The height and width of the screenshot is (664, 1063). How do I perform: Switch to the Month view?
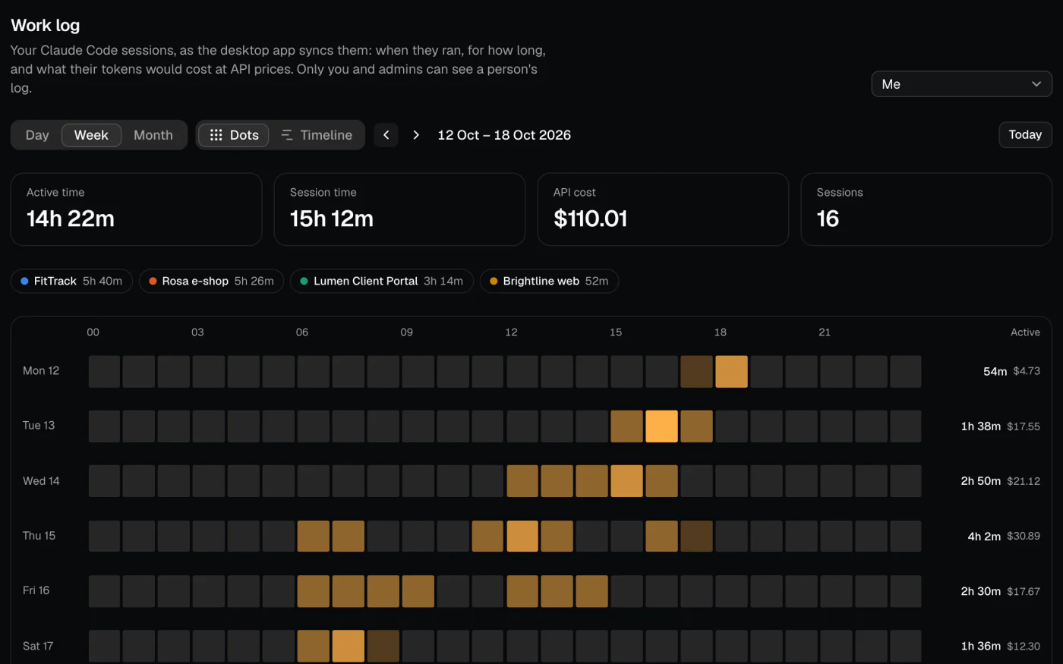(x=153, y=135)
